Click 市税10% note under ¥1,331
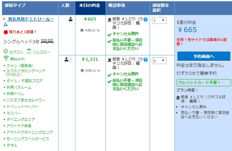This screenshot has height=151, width=232. coord(90,71)
